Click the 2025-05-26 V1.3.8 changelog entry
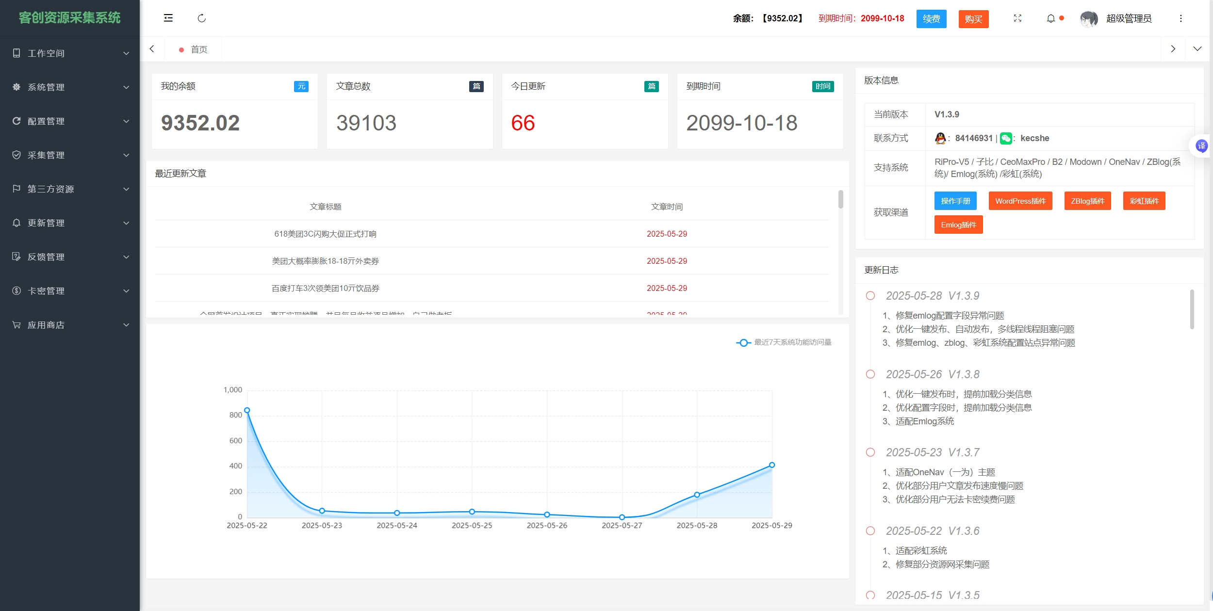The width and height of the screenshot is (1213, 611). pyautogui.click(x=933, y=374)
